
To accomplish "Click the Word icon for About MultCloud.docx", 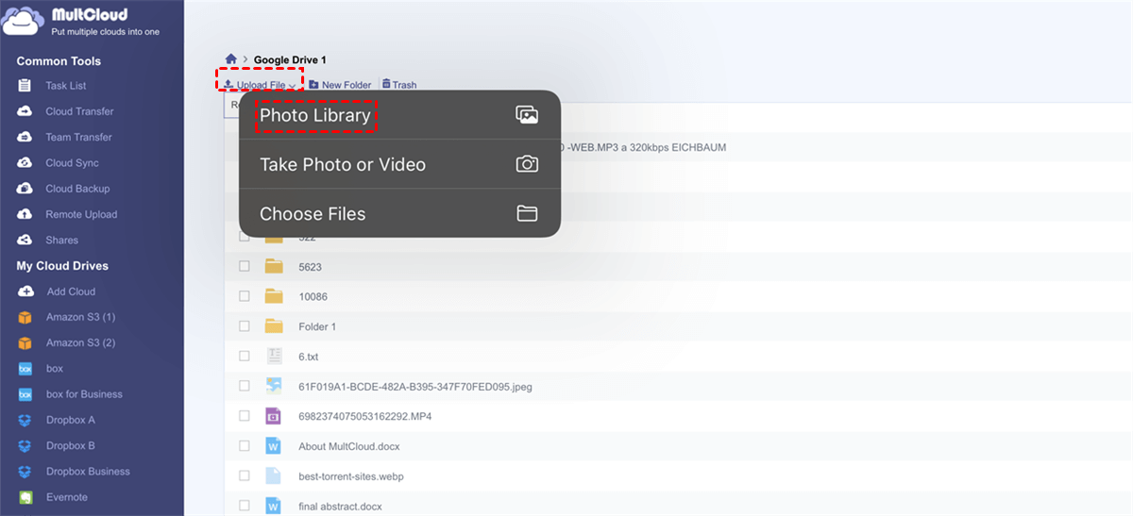I will click(x=274, y=446).
